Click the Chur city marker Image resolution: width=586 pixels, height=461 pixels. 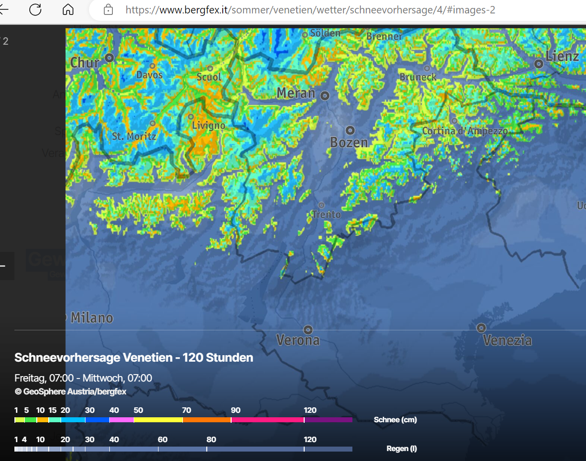109,58
